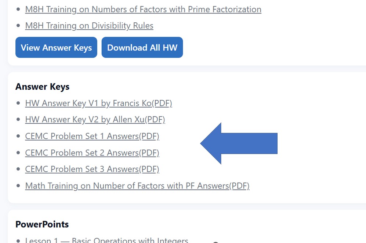Click bullet beside Divisibility Rules link
This screenshot has width=366, height=243.
(x=19, y=26)
